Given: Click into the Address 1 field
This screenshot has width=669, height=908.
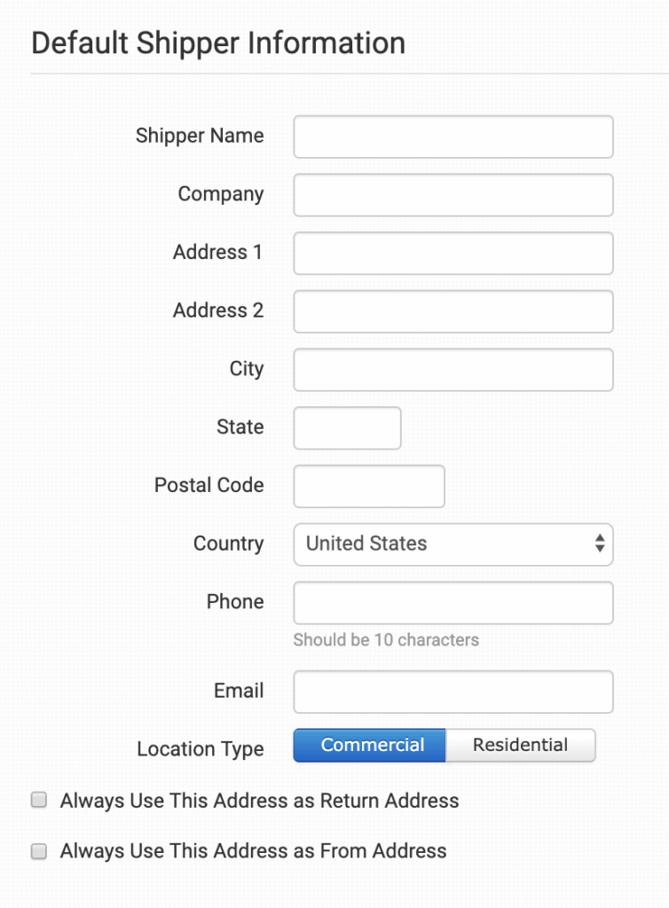Looking at the screenshot, I should click(453, 254).
